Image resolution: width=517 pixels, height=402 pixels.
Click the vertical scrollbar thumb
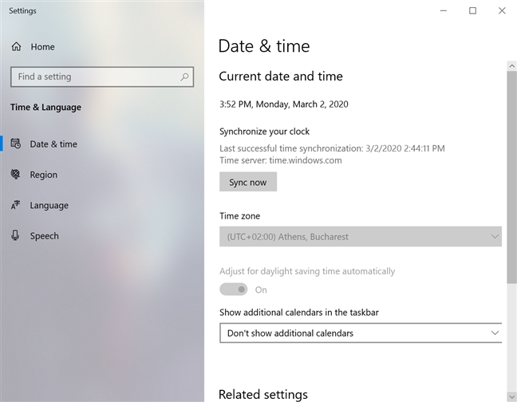pyautogui.click(x=511, y=176)
